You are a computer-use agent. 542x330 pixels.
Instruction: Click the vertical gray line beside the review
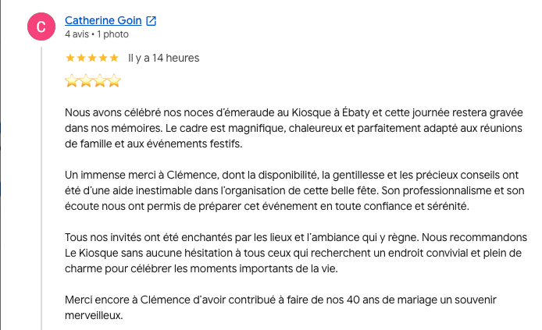click(x=41, y=188)
